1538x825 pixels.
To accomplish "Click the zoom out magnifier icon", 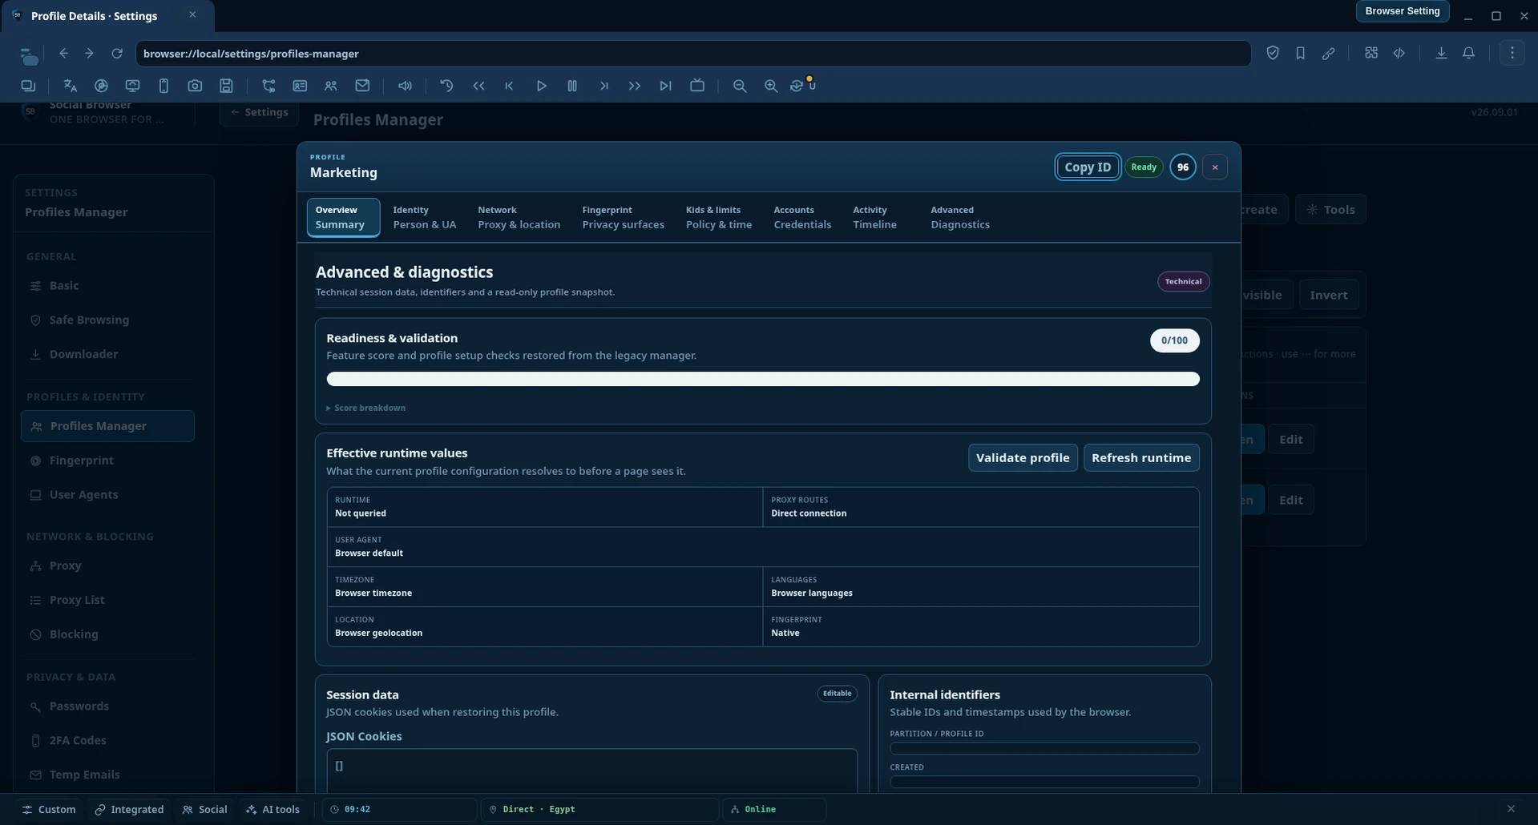I will [740, 86].
